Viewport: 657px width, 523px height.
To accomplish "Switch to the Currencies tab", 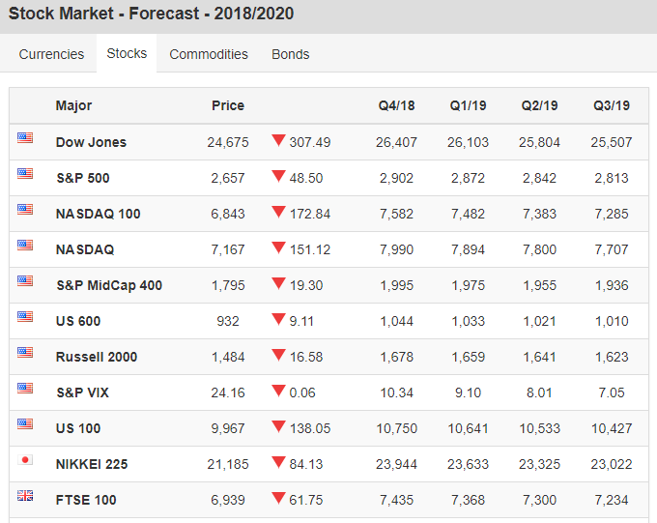I will 51,54.
